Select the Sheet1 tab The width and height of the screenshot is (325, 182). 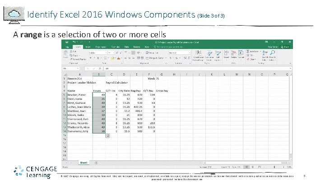tap(84, 163)
